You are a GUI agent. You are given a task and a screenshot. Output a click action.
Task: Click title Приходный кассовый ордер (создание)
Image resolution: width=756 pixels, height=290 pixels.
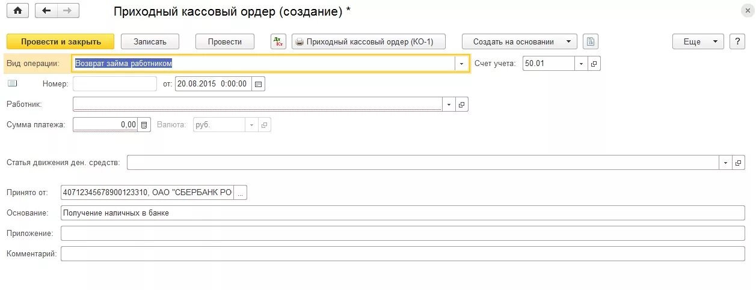point(232,11)
